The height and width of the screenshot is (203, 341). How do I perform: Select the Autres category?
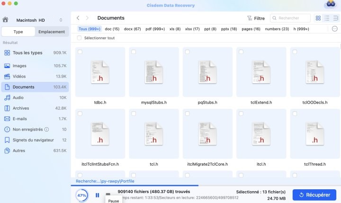click(x=35, y=150)
